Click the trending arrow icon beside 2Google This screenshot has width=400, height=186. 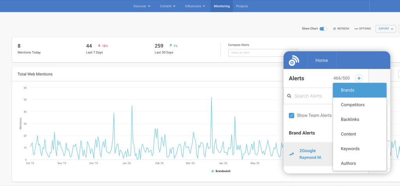[x=291, y=154]
